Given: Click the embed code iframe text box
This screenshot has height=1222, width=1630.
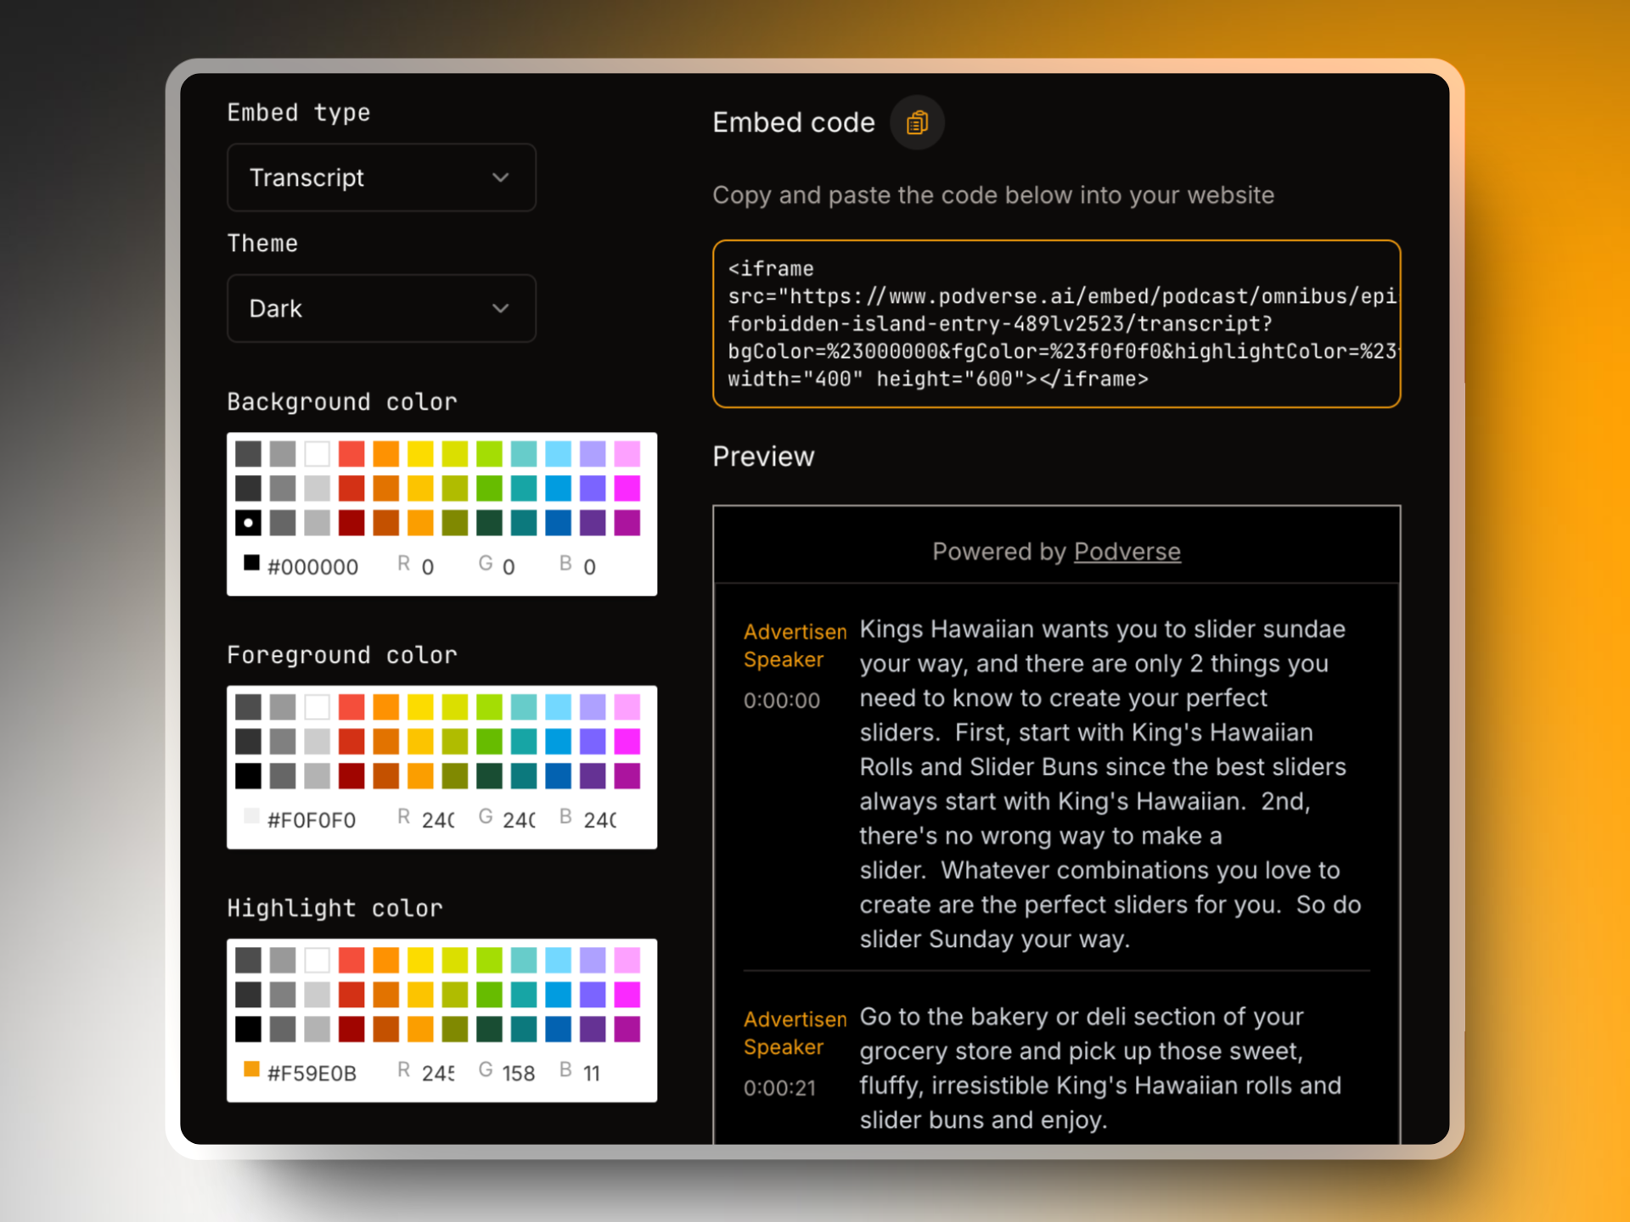Looking at the screenshot, I should pyautogui.click(x=1056, y=323).
